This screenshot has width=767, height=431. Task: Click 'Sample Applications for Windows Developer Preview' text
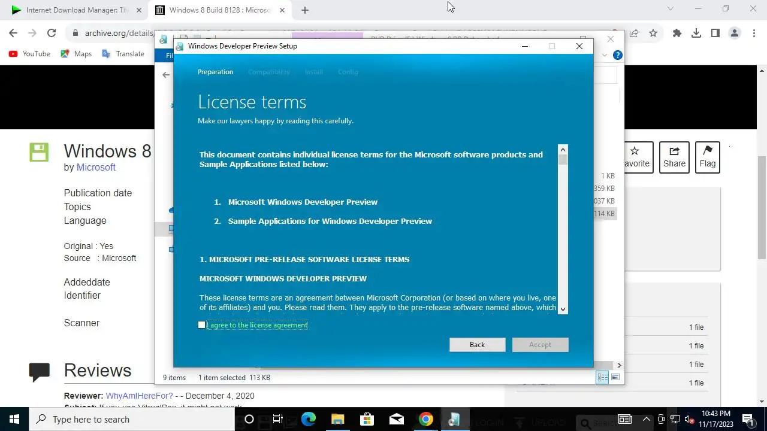pos(330,221)
